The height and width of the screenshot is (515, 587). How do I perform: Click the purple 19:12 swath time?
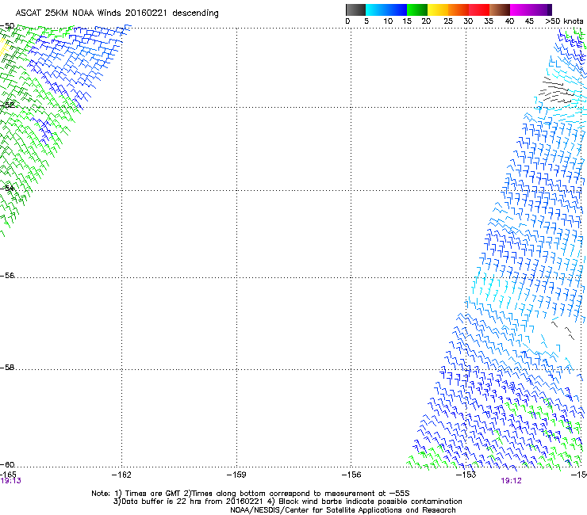[x=511, y=481]
